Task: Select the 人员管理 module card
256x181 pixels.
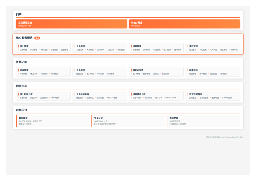Action: [100, 48]
